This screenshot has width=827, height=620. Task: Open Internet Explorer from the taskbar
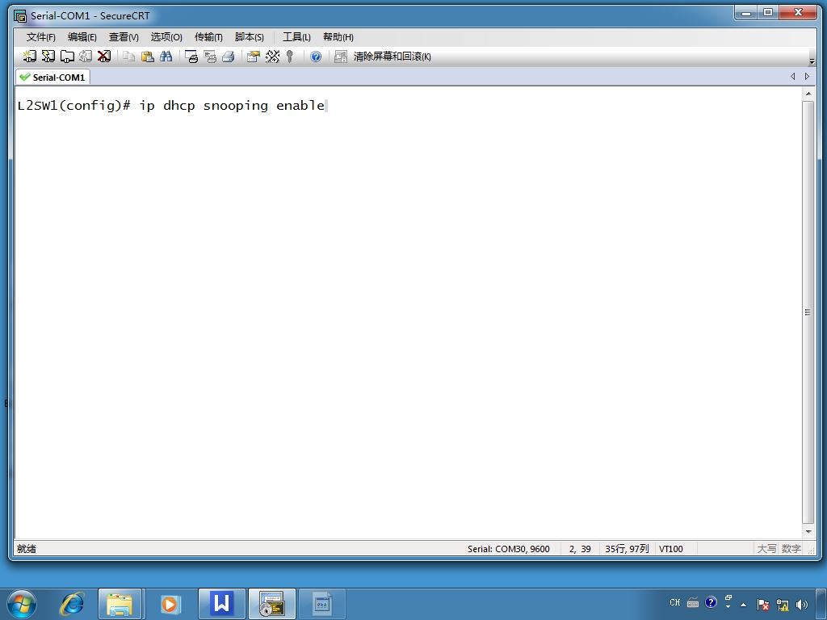pos(72,604)
